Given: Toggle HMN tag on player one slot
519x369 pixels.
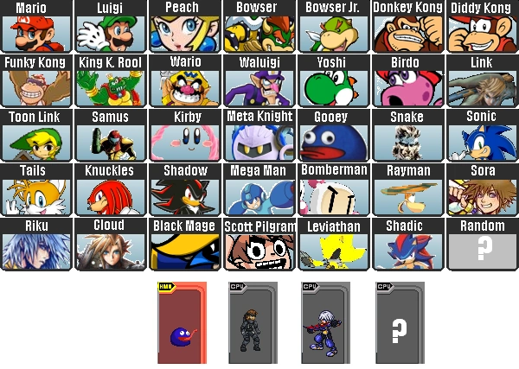Looking at the screenshot, I should [x=166, y=286].
